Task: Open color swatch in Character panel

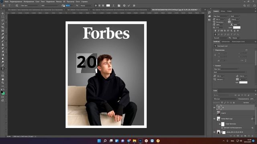Action: click(237, 28)
